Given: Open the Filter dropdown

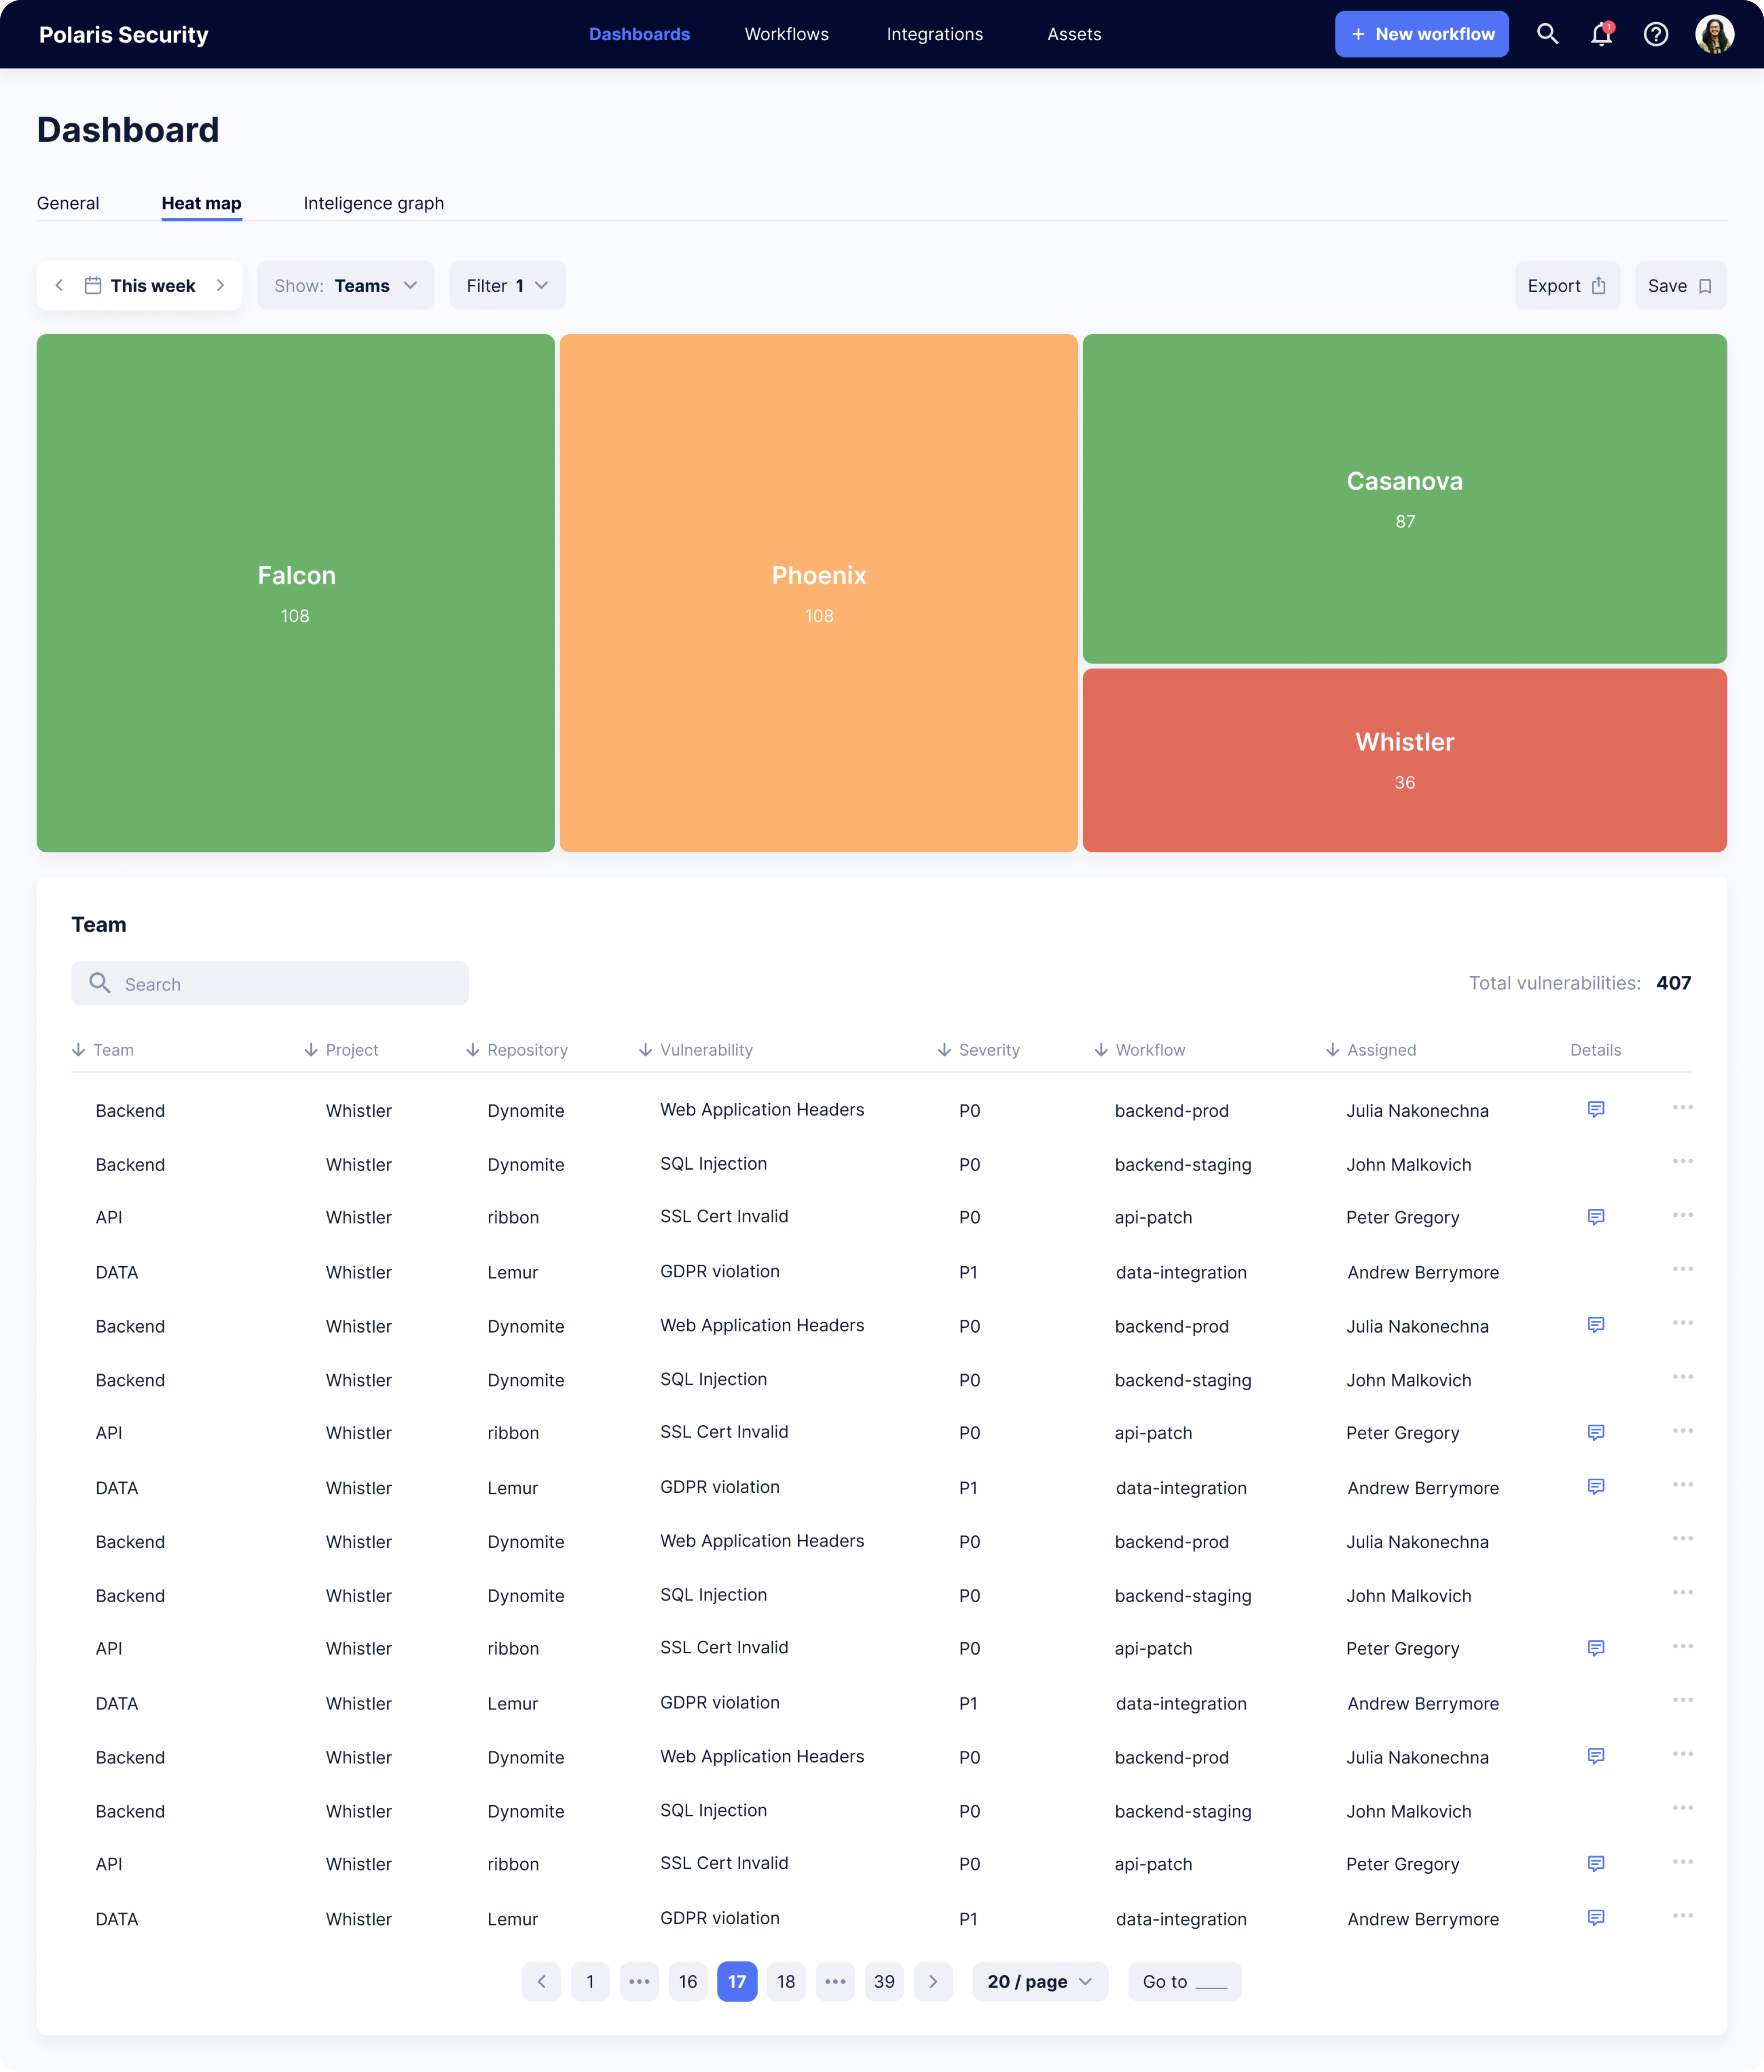Looking at the screenshot, I should coord(506,285).
